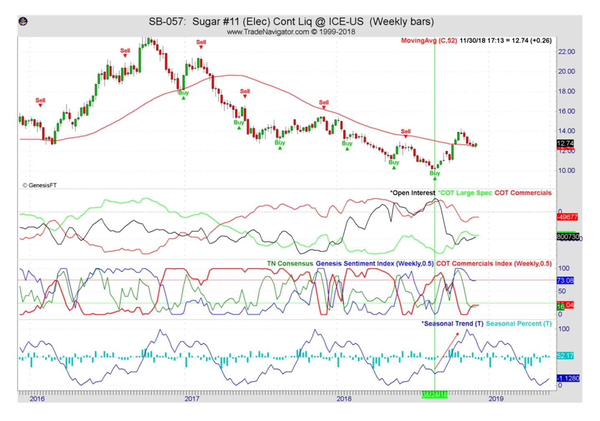
Task: Click the Trade Navigator logo icon beside the title
Action: (x=23, y=21)
